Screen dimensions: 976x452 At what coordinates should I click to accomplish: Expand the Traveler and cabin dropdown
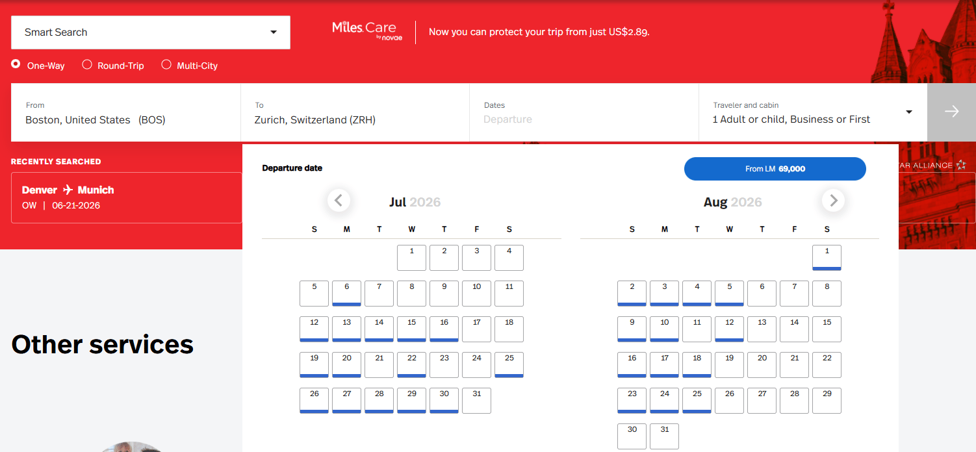(x=813, y=112)
